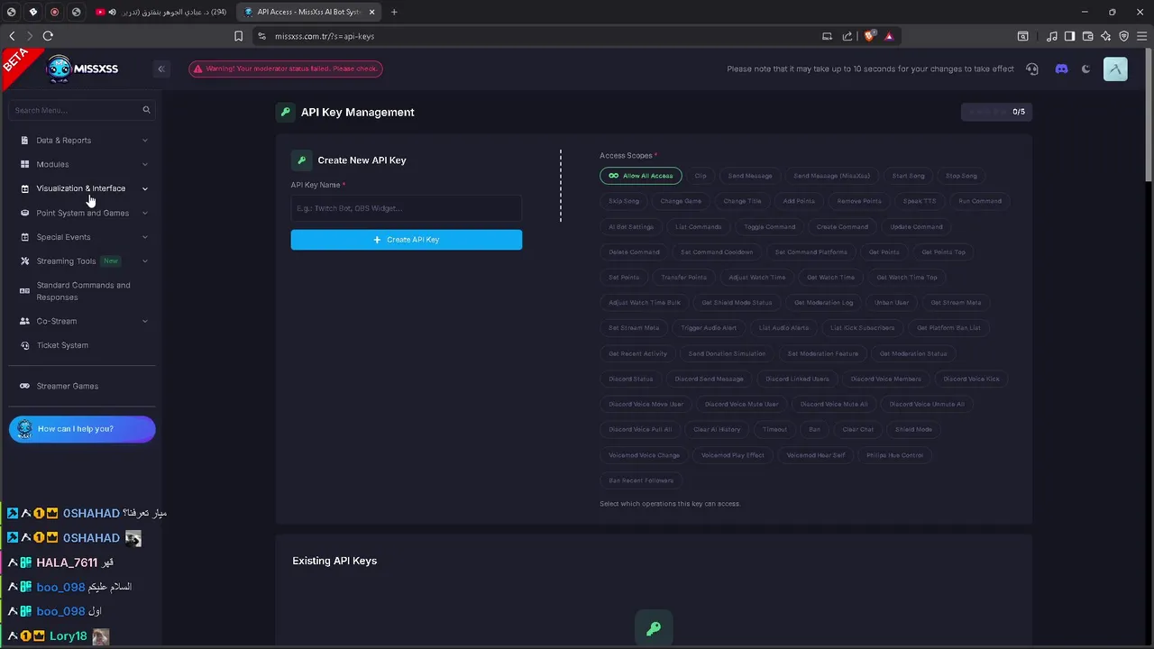The width and height of the screenshot is (1154, 649).
Task: Click the Ticket System icon
Action: point(24,345)
